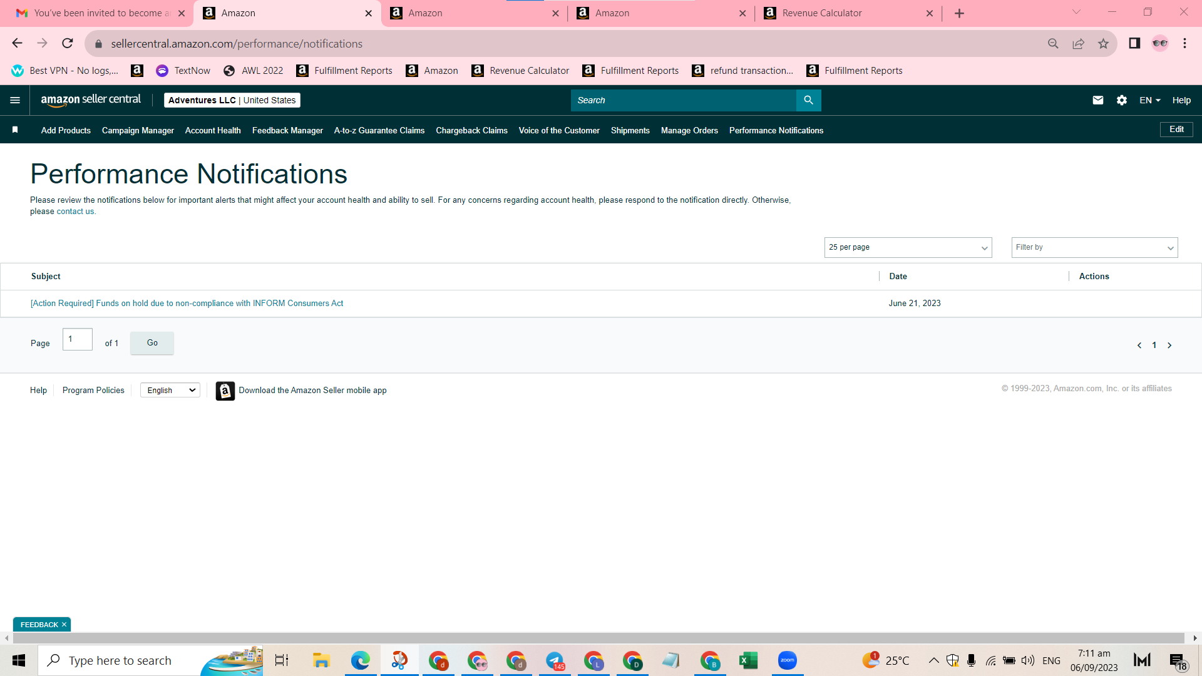Click the search magnifier button
The width and height of the screenshot is (1202, 676).
pos(808,100)
